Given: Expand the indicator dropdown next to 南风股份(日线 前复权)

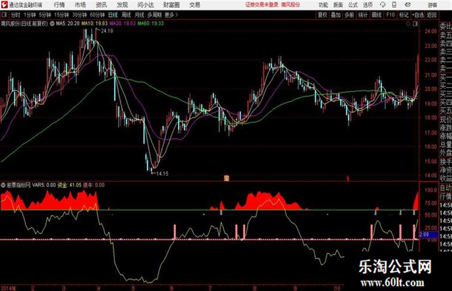Looking at the screenshot, I should [x=52, y=23].
